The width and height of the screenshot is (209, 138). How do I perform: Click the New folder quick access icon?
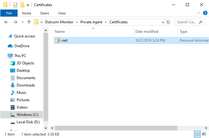[x=22, y=5]
